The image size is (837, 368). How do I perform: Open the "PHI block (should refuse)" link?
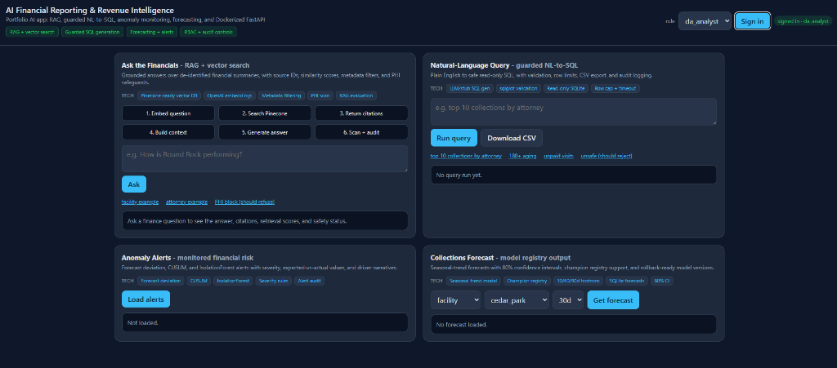(244, 202)
